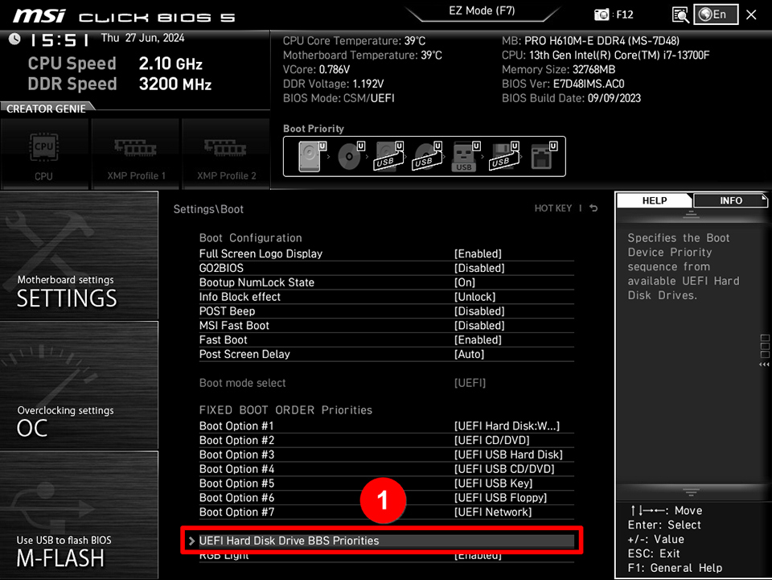Click the MSI logo
772x580 pixels.
[x=39, y=16]
